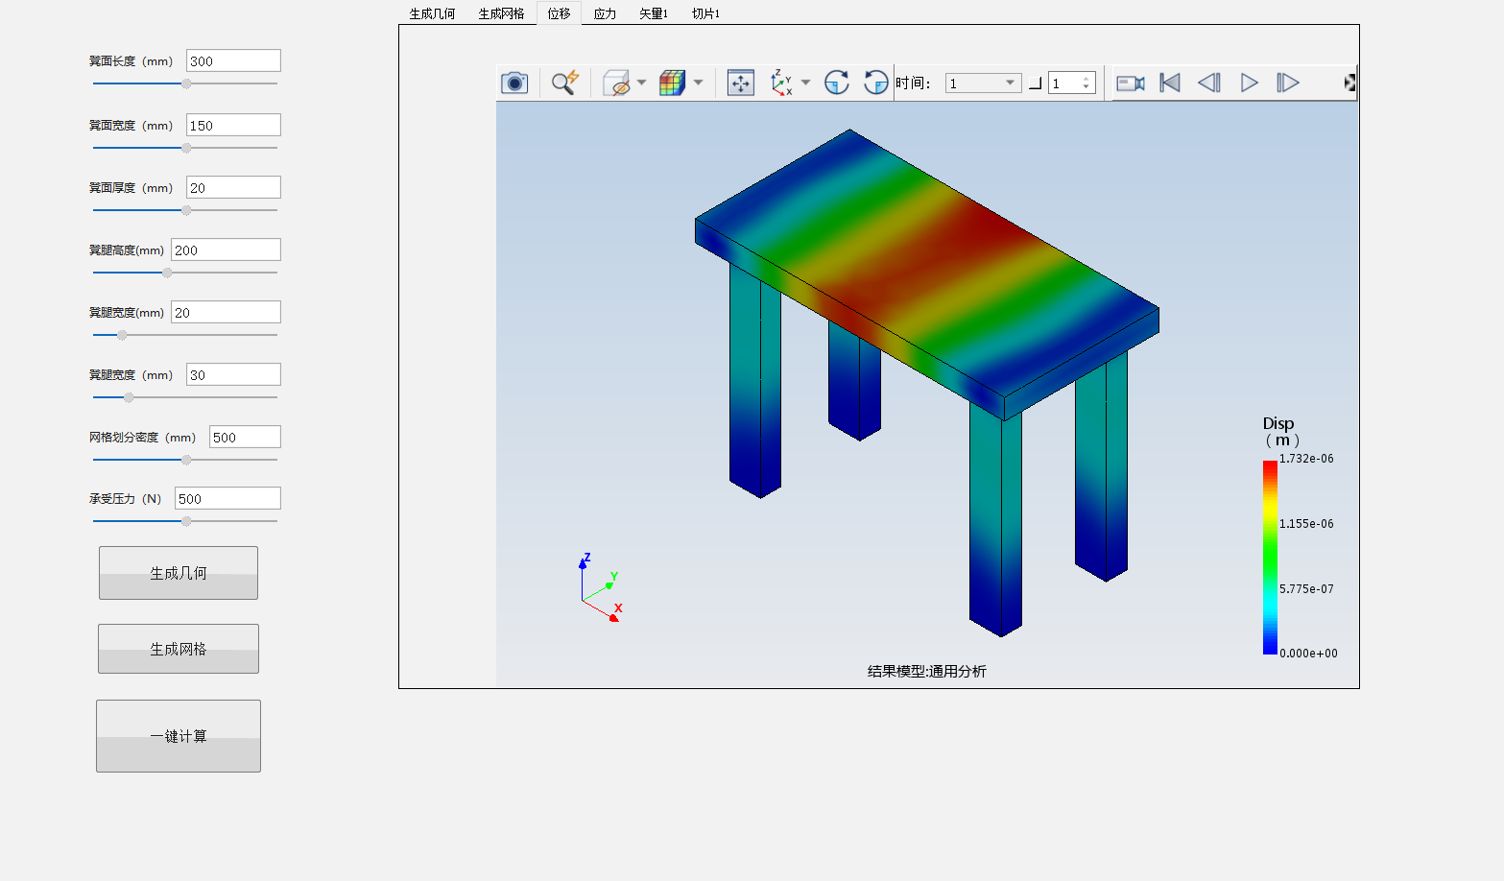This screenshot has height=881, width=1504.
Task: Focus the 凳腿高度 input showing 200
Action: (x=226, y=250)
